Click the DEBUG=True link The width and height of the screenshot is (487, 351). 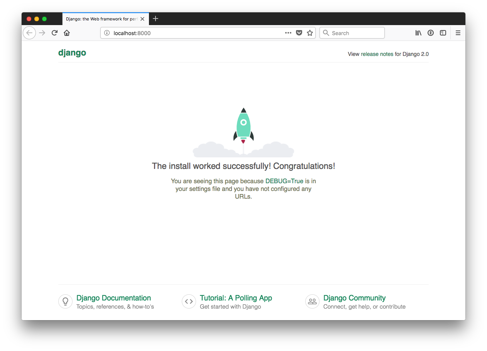[x=284, y=181]
